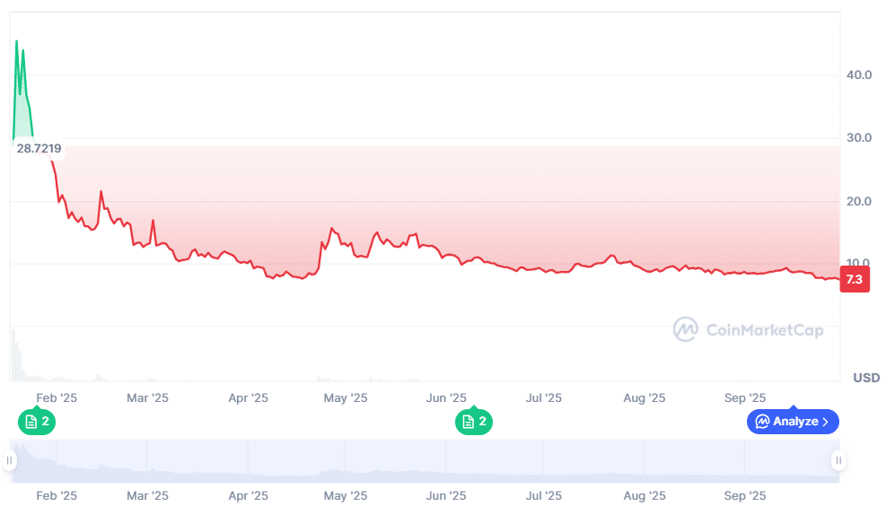This screenshot has height=515, width=886.
Task: Click the tall volume bars at chart start
Action: (14, 354)
